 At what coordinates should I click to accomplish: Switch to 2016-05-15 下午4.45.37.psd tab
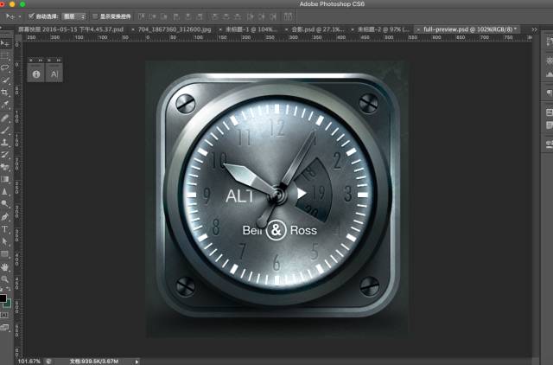tap(71, 29)
